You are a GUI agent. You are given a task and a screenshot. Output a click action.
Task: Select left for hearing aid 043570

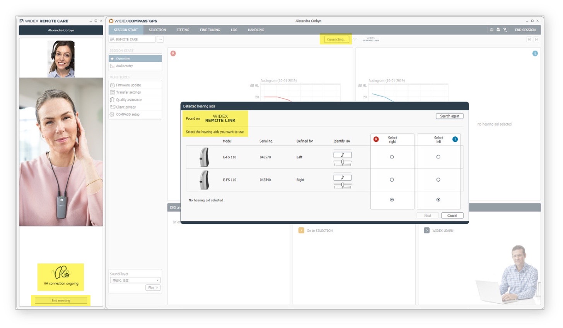(438, 157)
